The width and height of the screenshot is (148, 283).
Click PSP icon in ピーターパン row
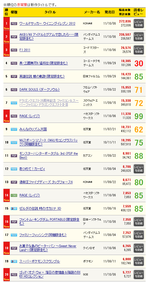[x=14, y=248]
